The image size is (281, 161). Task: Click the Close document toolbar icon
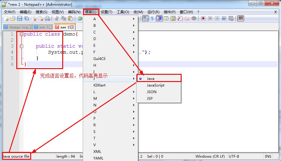34,18
